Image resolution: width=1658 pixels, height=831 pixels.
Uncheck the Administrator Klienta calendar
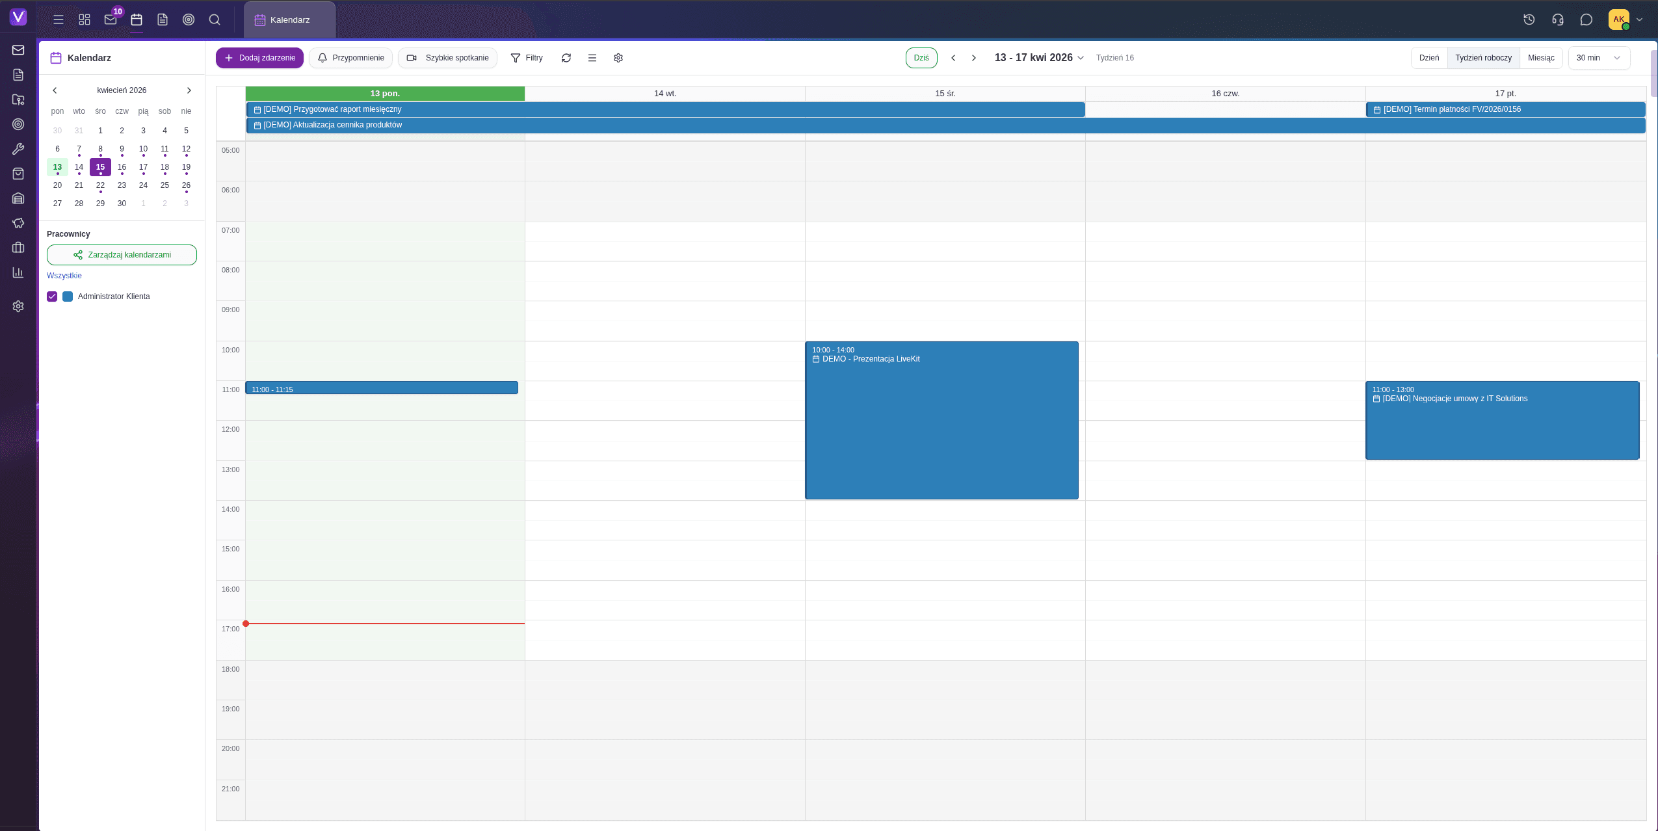coord(52,297)
